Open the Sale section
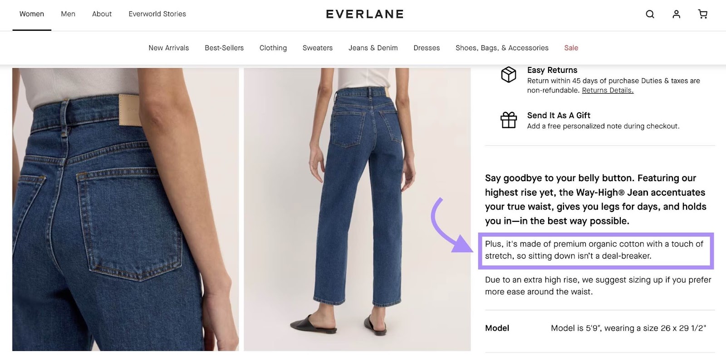 click(x=571, y=48)
